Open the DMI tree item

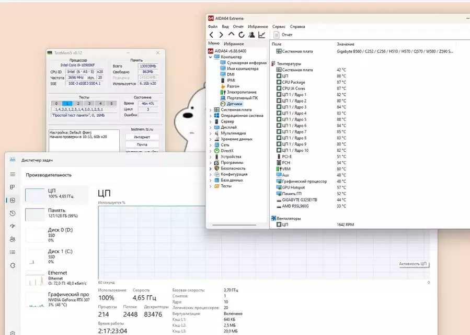[227, 74]
